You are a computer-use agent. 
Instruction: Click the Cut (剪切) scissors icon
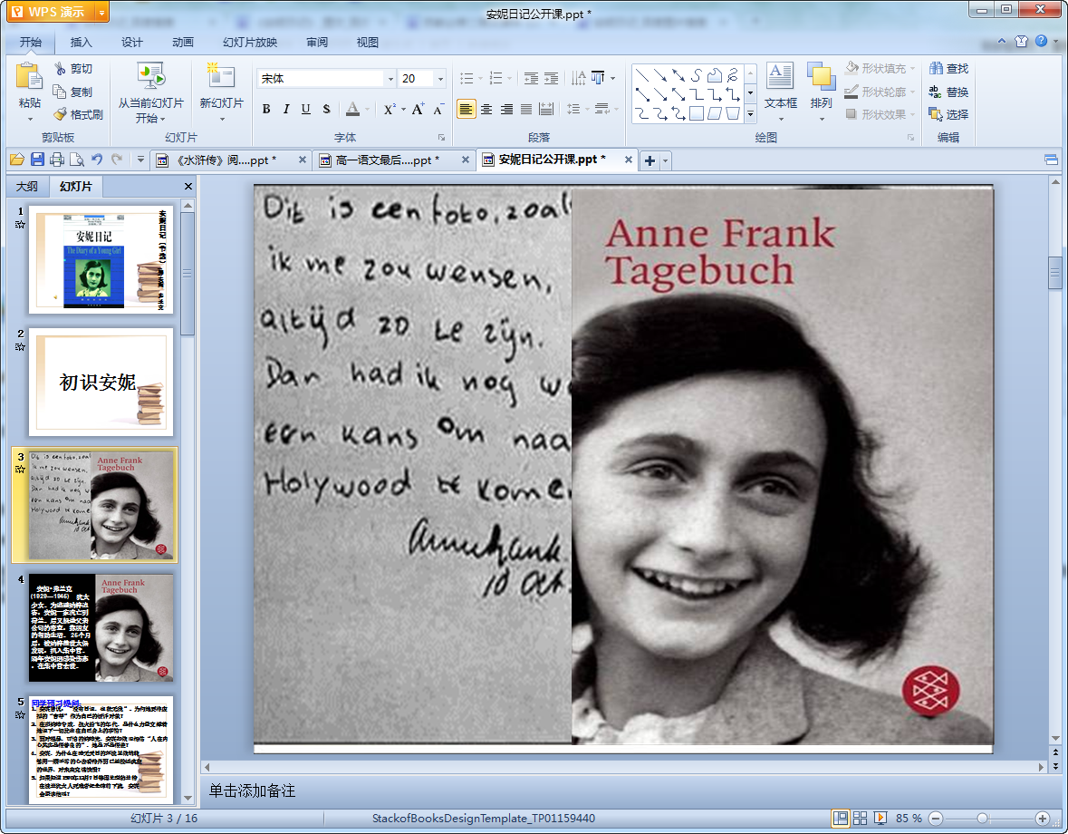click(61, 69)
